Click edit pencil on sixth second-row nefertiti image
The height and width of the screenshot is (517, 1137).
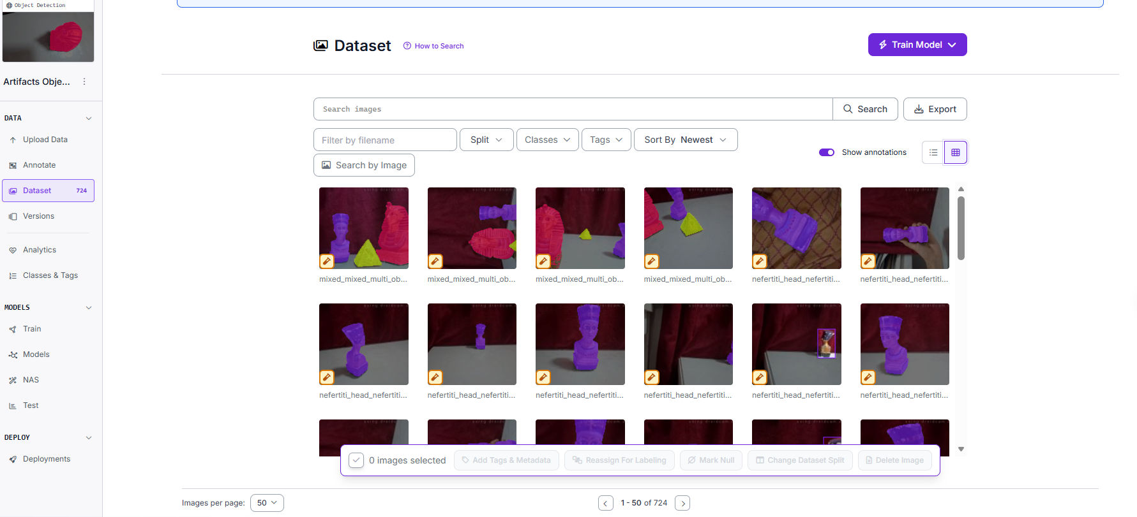(x=868, y=377)
